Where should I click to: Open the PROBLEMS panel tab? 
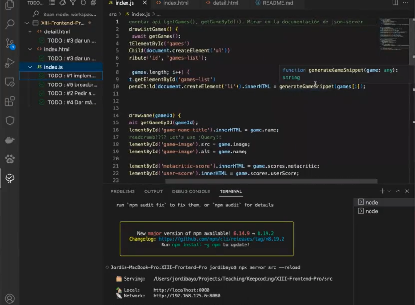(123, 191)
